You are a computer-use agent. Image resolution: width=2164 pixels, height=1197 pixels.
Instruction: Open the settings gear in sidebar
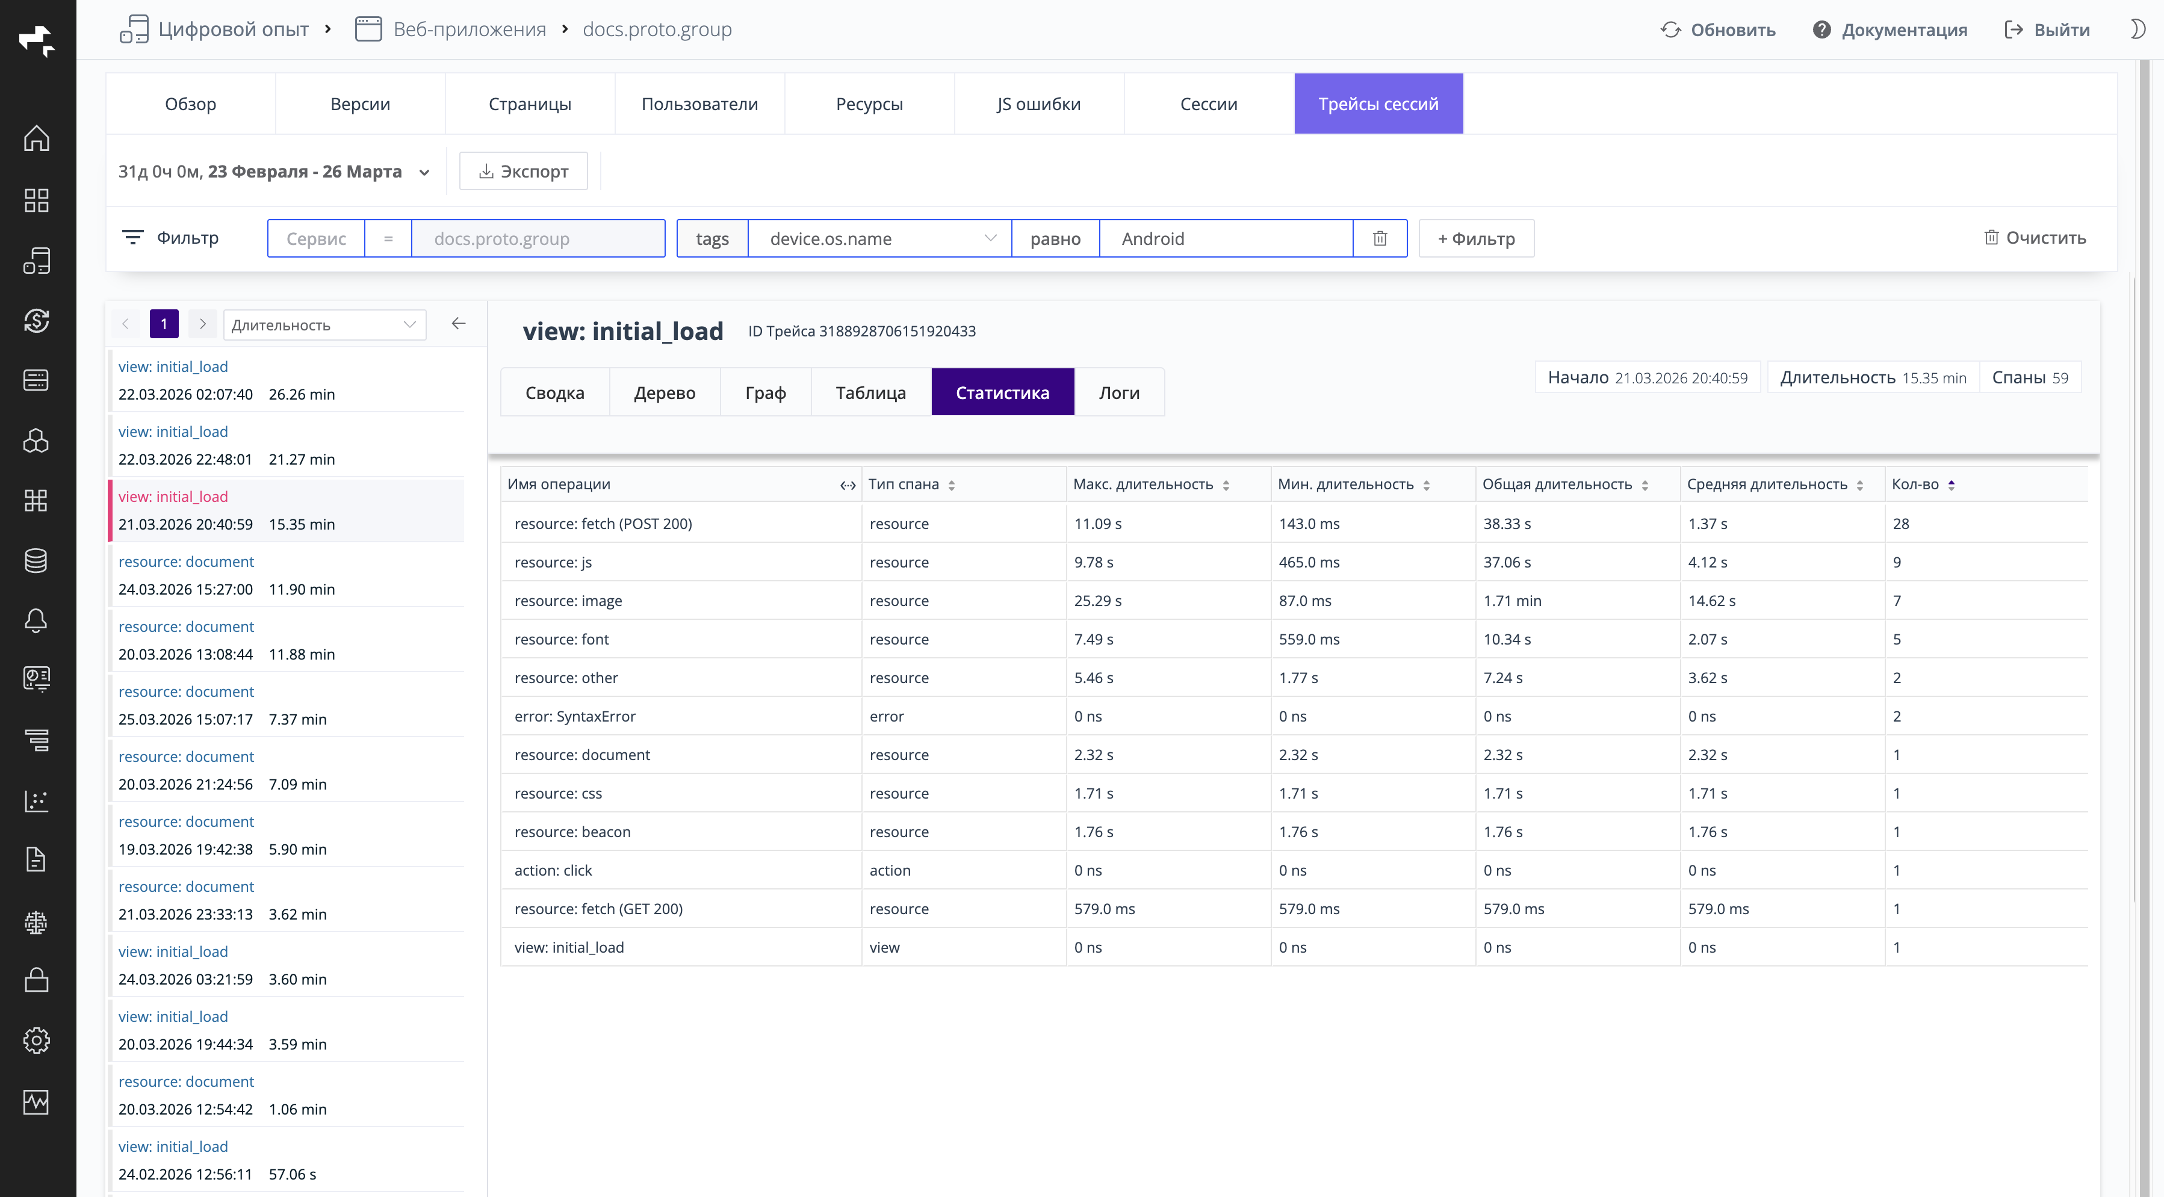point(36,1041)
